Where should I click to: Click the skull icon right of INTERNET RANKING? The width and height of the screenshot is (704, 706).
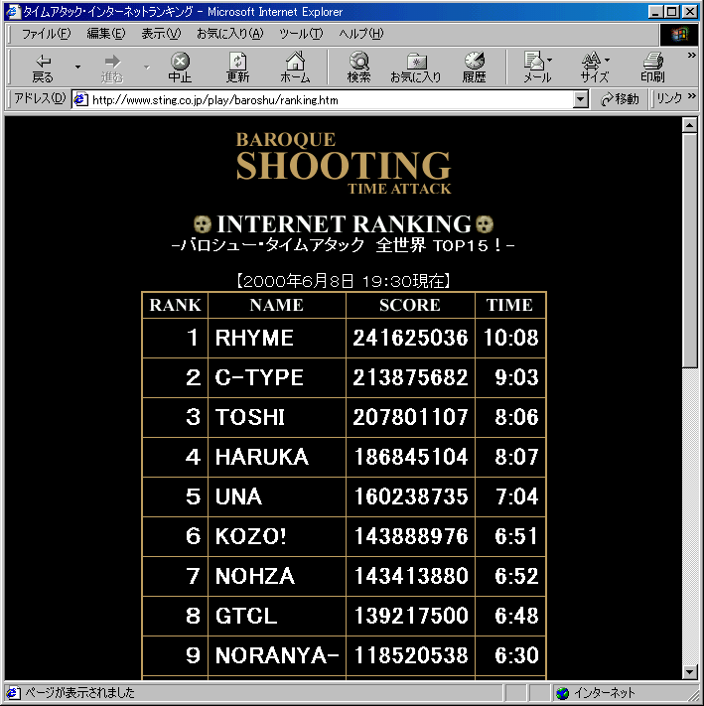tap(485, 224)
